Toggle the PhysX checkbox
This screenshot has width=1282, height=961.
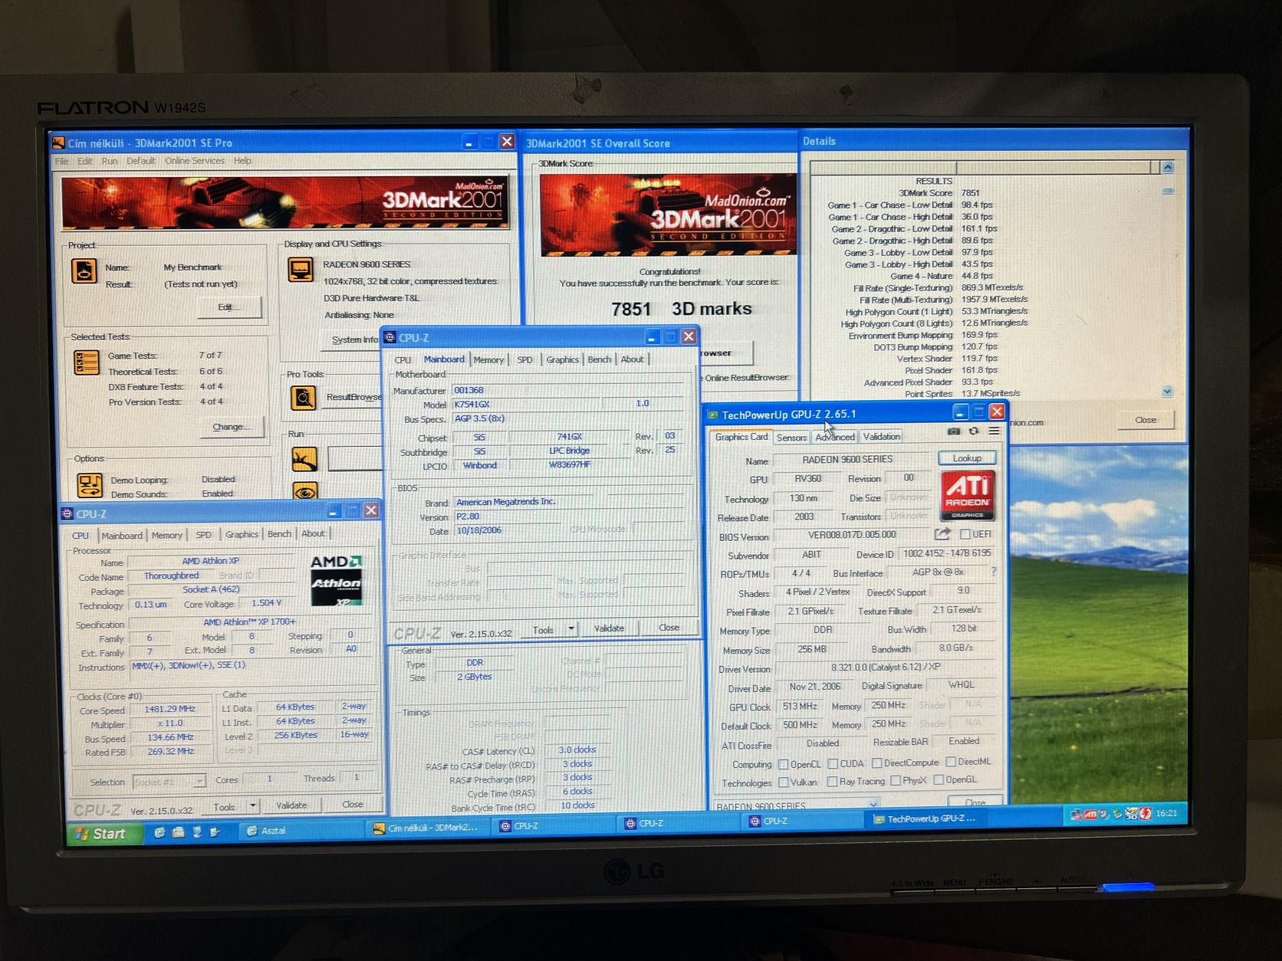tap(895, 781)
